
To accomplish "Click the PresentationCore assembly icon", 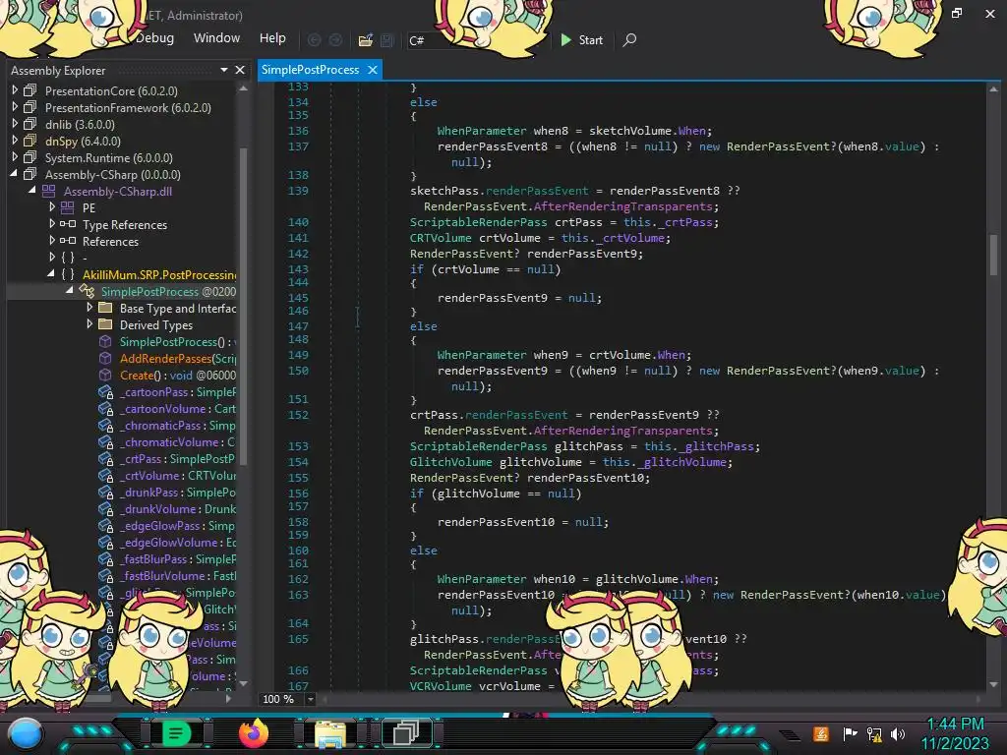I will 30,90.
